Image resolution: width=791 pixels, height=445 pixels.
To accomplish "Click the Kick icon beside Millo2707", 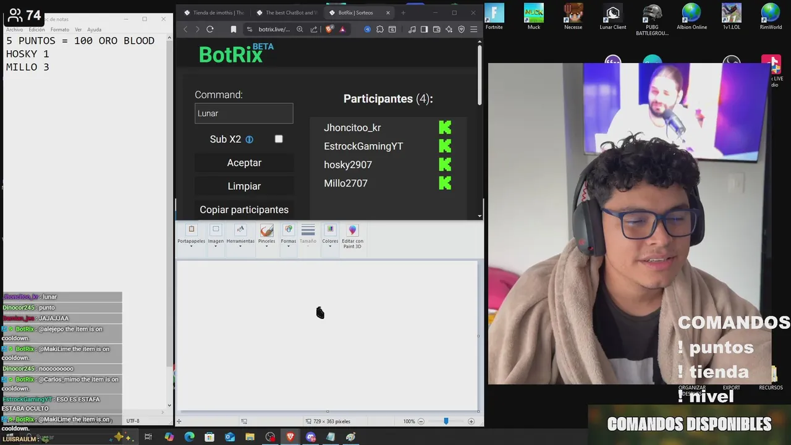I will tap(445, 183).
